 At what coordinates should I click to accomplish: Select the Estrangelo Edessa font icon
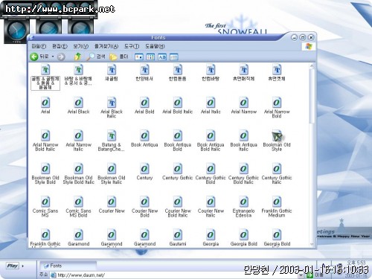tap(243, 202)
